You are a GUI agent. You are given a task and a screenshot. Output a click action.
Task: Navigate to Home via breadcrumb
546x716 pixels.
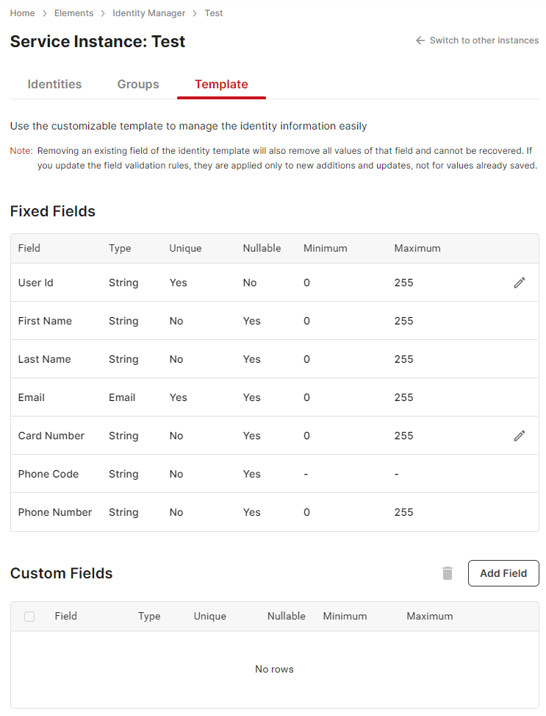tap(22, 13)
